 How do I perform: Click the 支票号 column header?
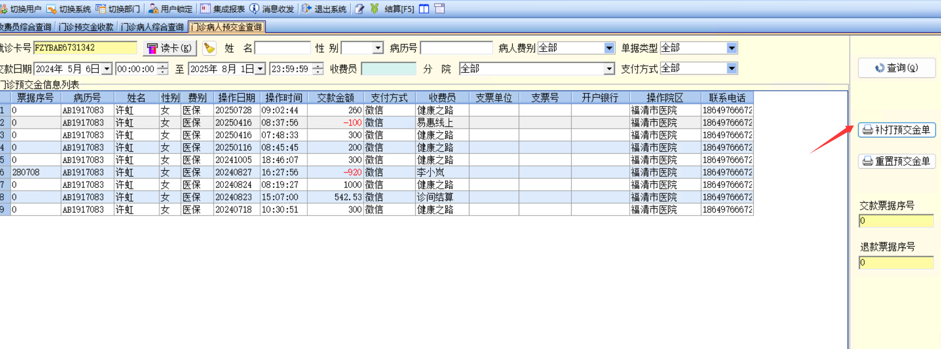(x=545, y=98)
